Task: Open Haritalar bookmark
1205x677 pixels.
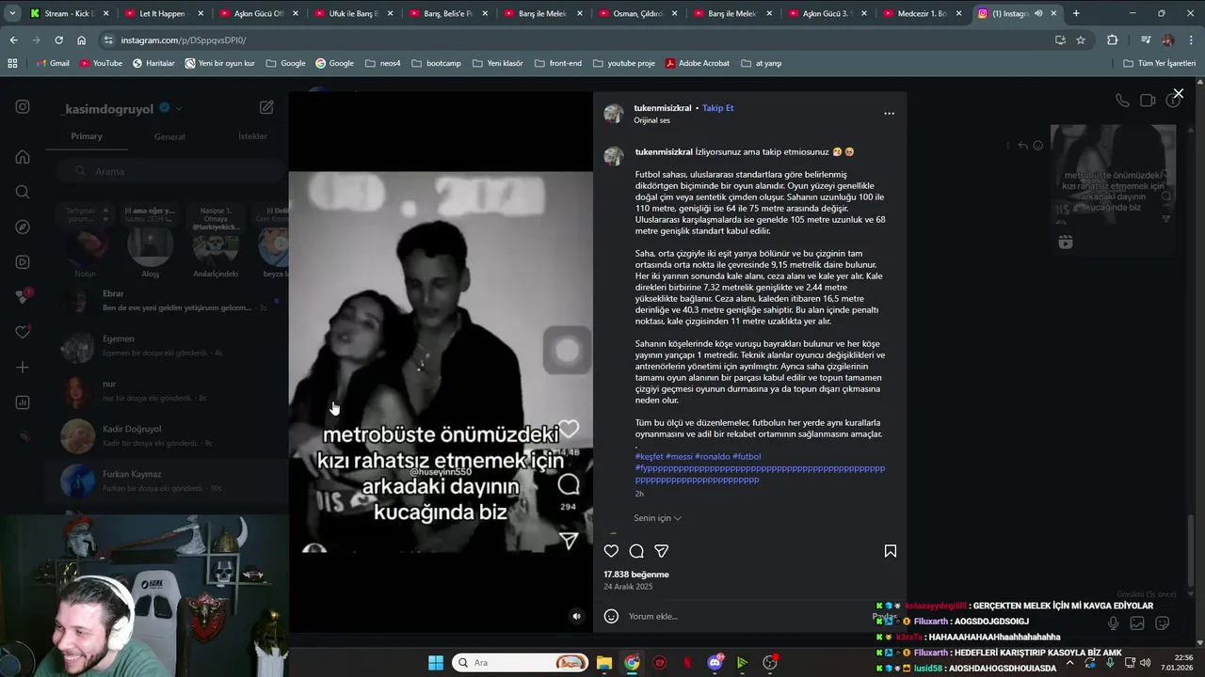Action: coord(153,63)
